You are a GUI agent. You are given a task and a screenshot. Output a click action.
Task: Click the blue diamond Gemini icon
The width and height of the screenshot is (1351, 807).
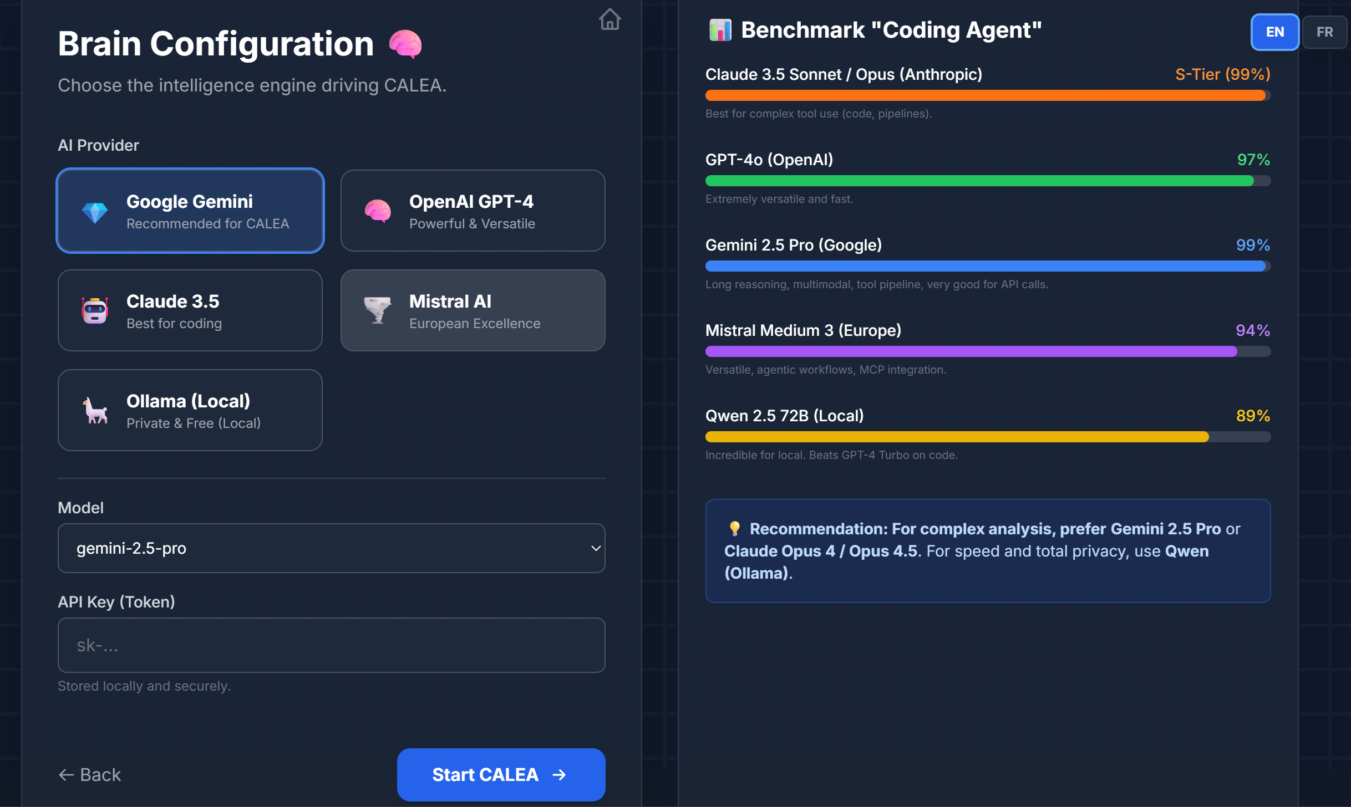point(95,212)
